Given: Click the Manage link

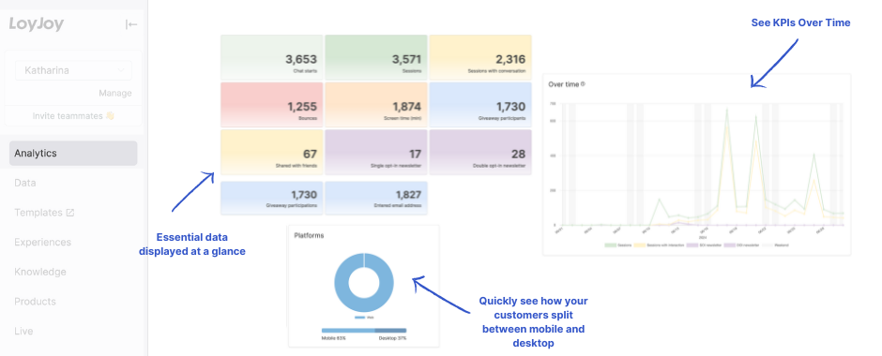Looking at the screenshot, I should (115, 93).
